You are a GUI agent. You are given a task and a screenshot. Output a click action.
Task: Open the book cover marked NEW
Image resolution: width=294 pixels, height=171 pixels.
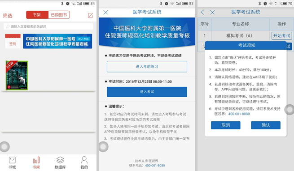coord(17,75)
